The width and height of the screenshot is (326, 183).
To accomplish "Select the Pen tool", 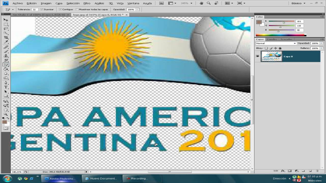I will [6, 83].
